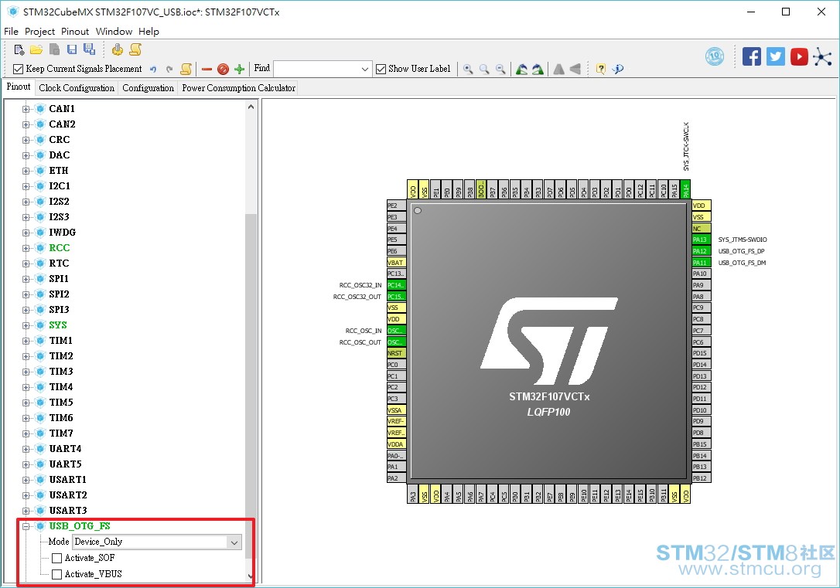Open the Facebook link icon
The height and width of the screenshot is (588, 840).
coord(752,56)
